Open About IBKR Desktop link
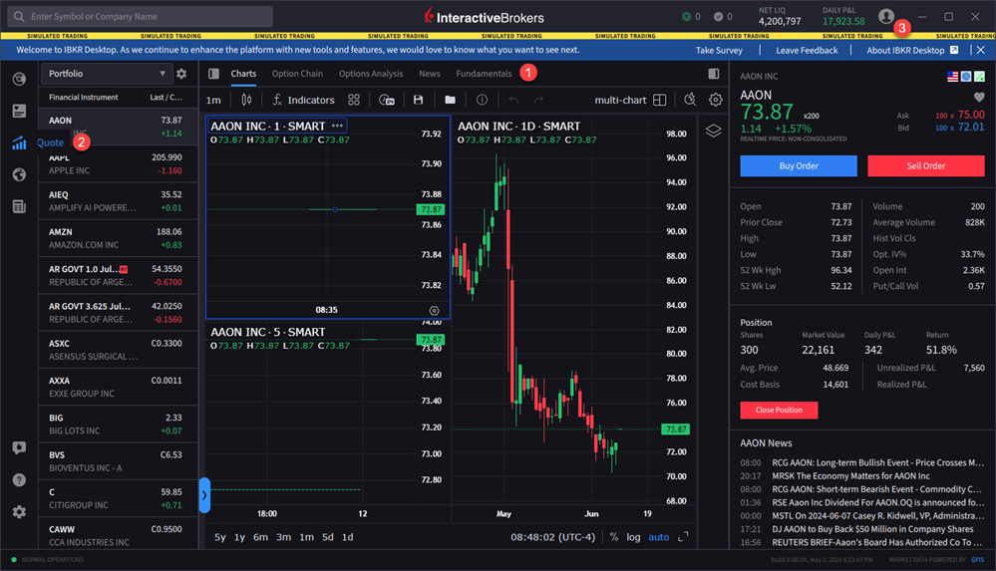 (x=912, y=50)
